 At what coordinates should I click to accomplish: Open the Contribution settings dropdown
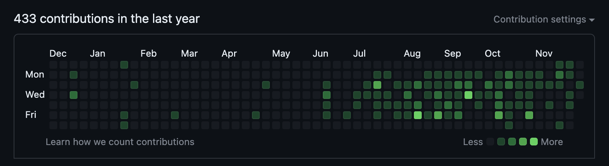[544, 19]
